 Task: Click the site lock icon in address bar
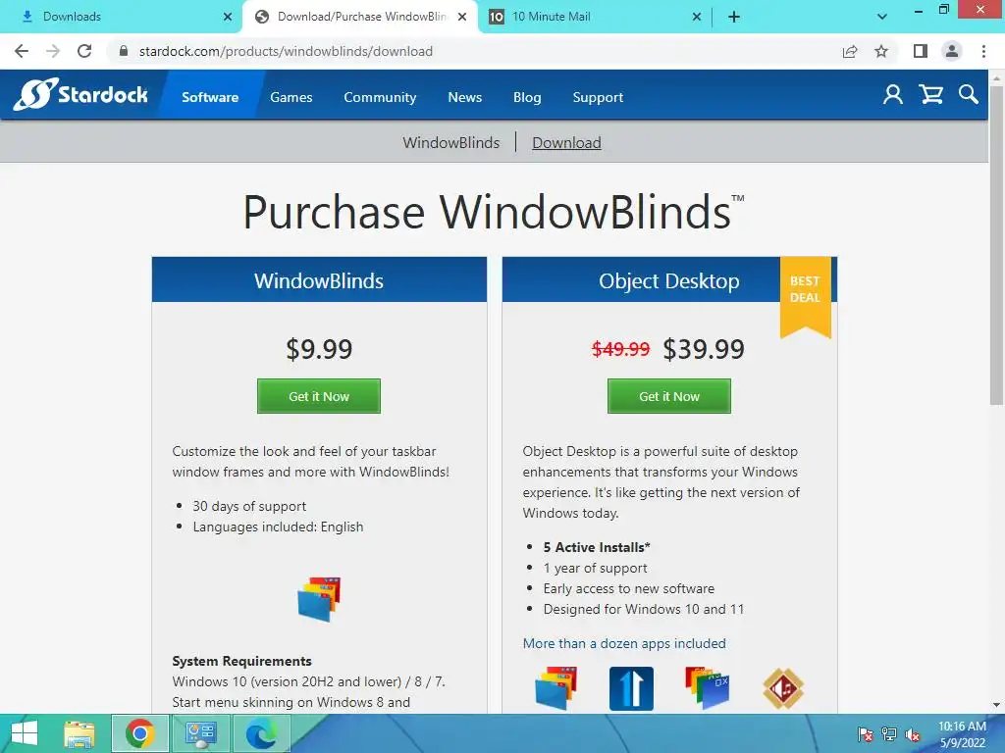click(124, 51)
